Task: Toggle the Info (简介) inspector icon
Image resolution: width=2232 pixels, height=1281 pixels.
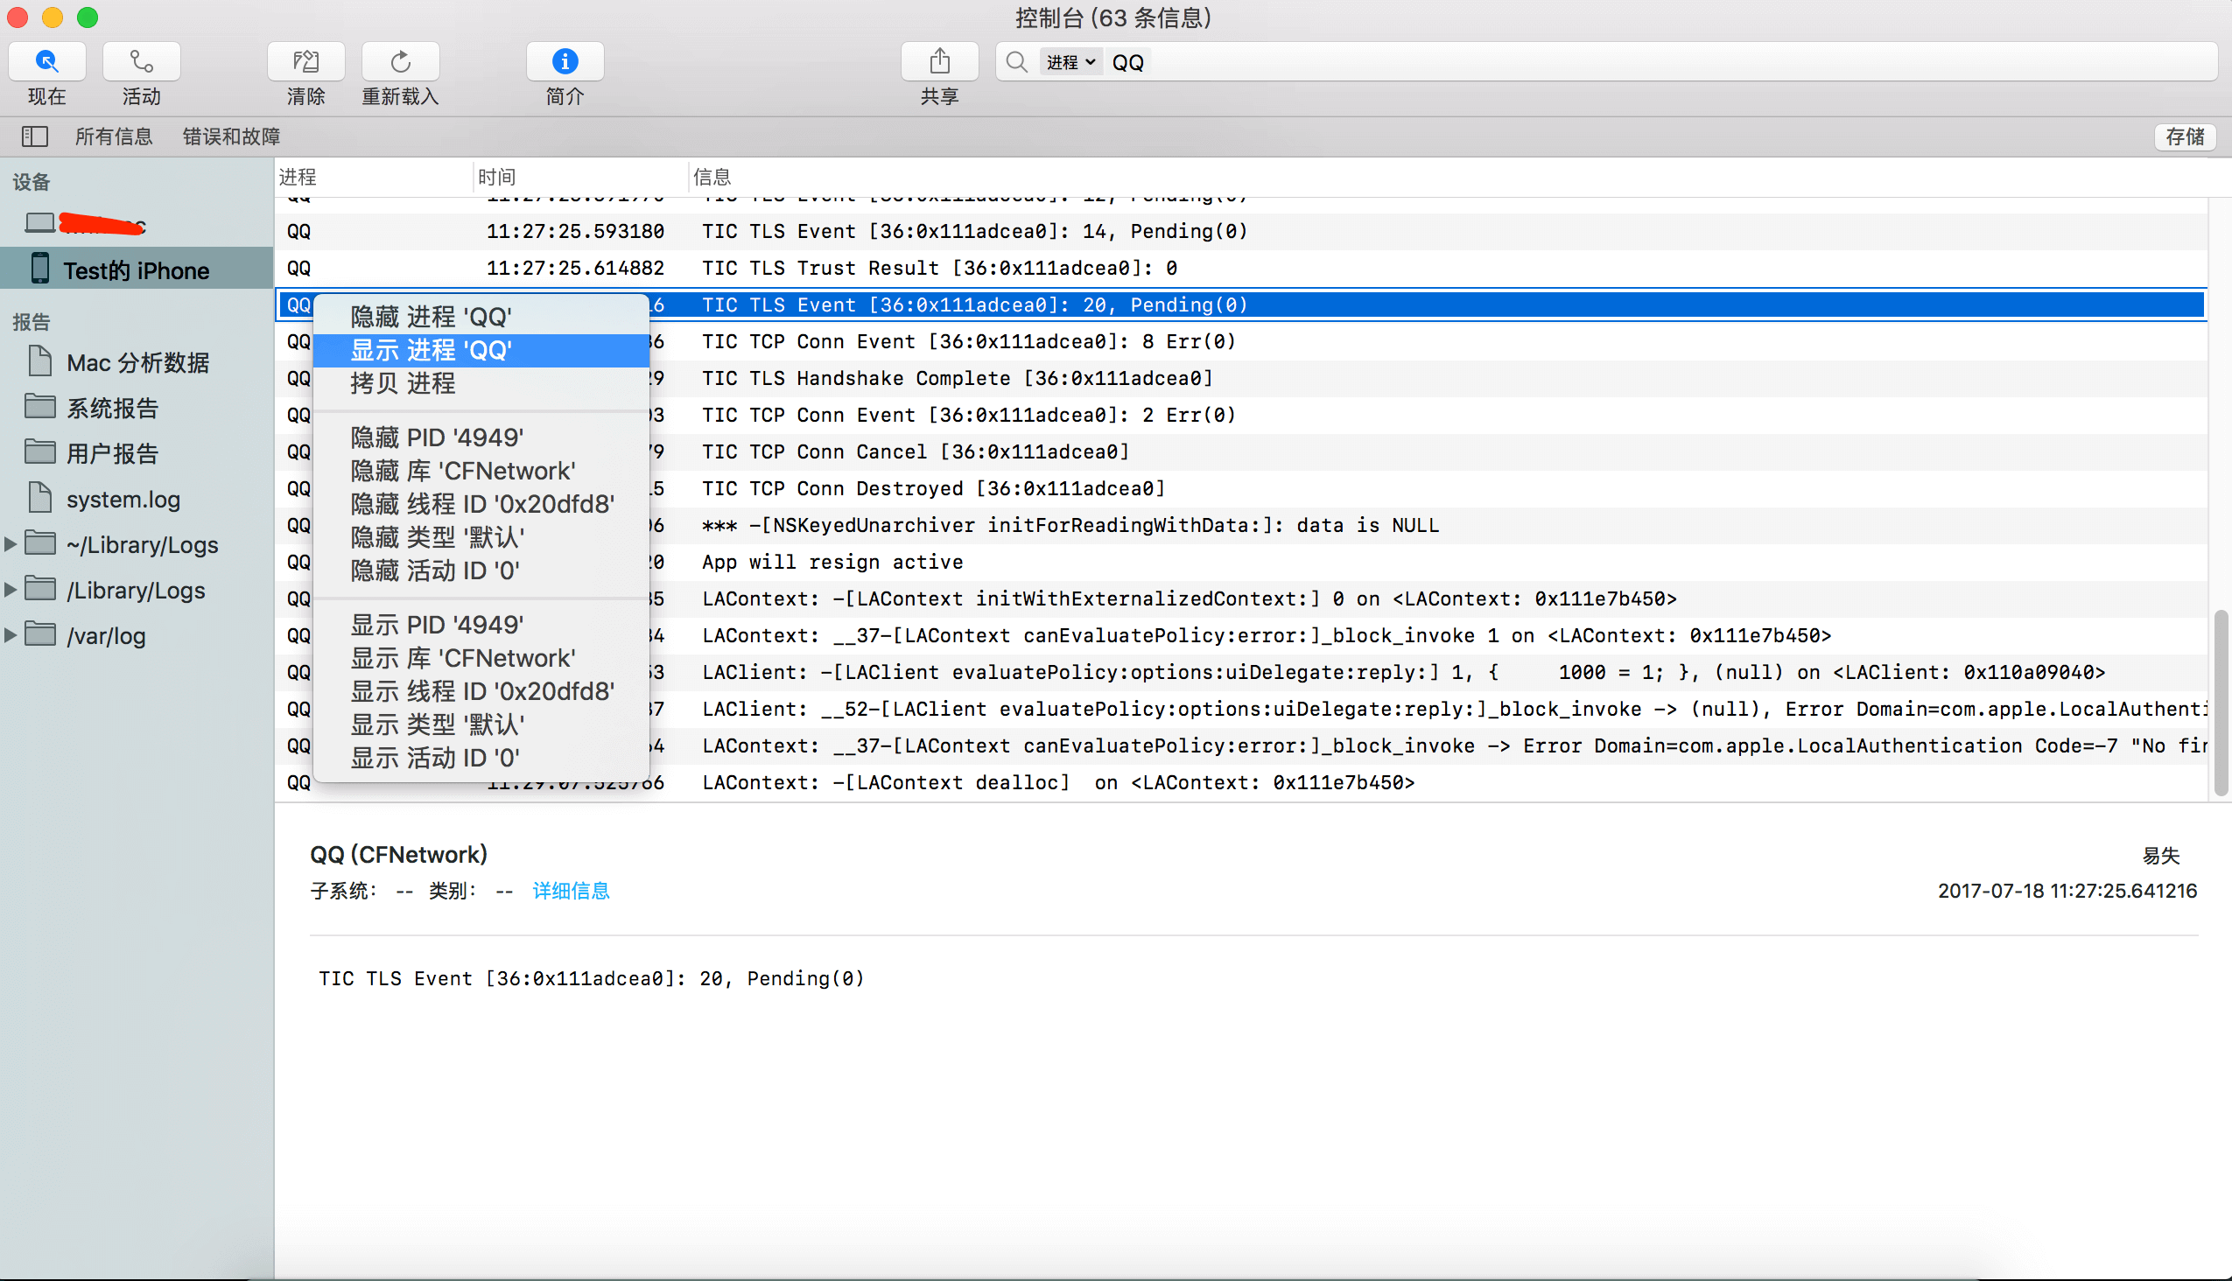Action: click(565, 61)
